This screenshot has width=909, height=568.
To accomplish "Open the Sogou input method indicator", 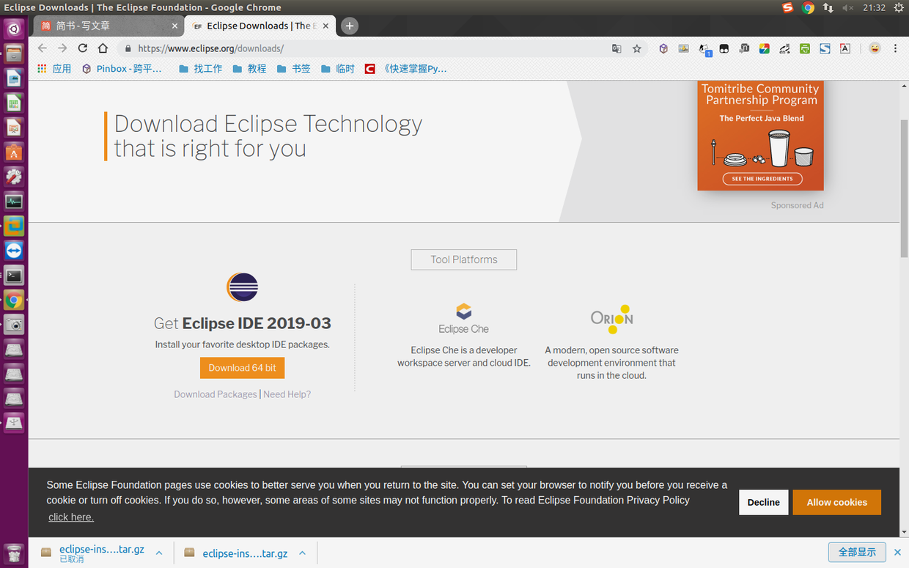I will click(787, 7).
